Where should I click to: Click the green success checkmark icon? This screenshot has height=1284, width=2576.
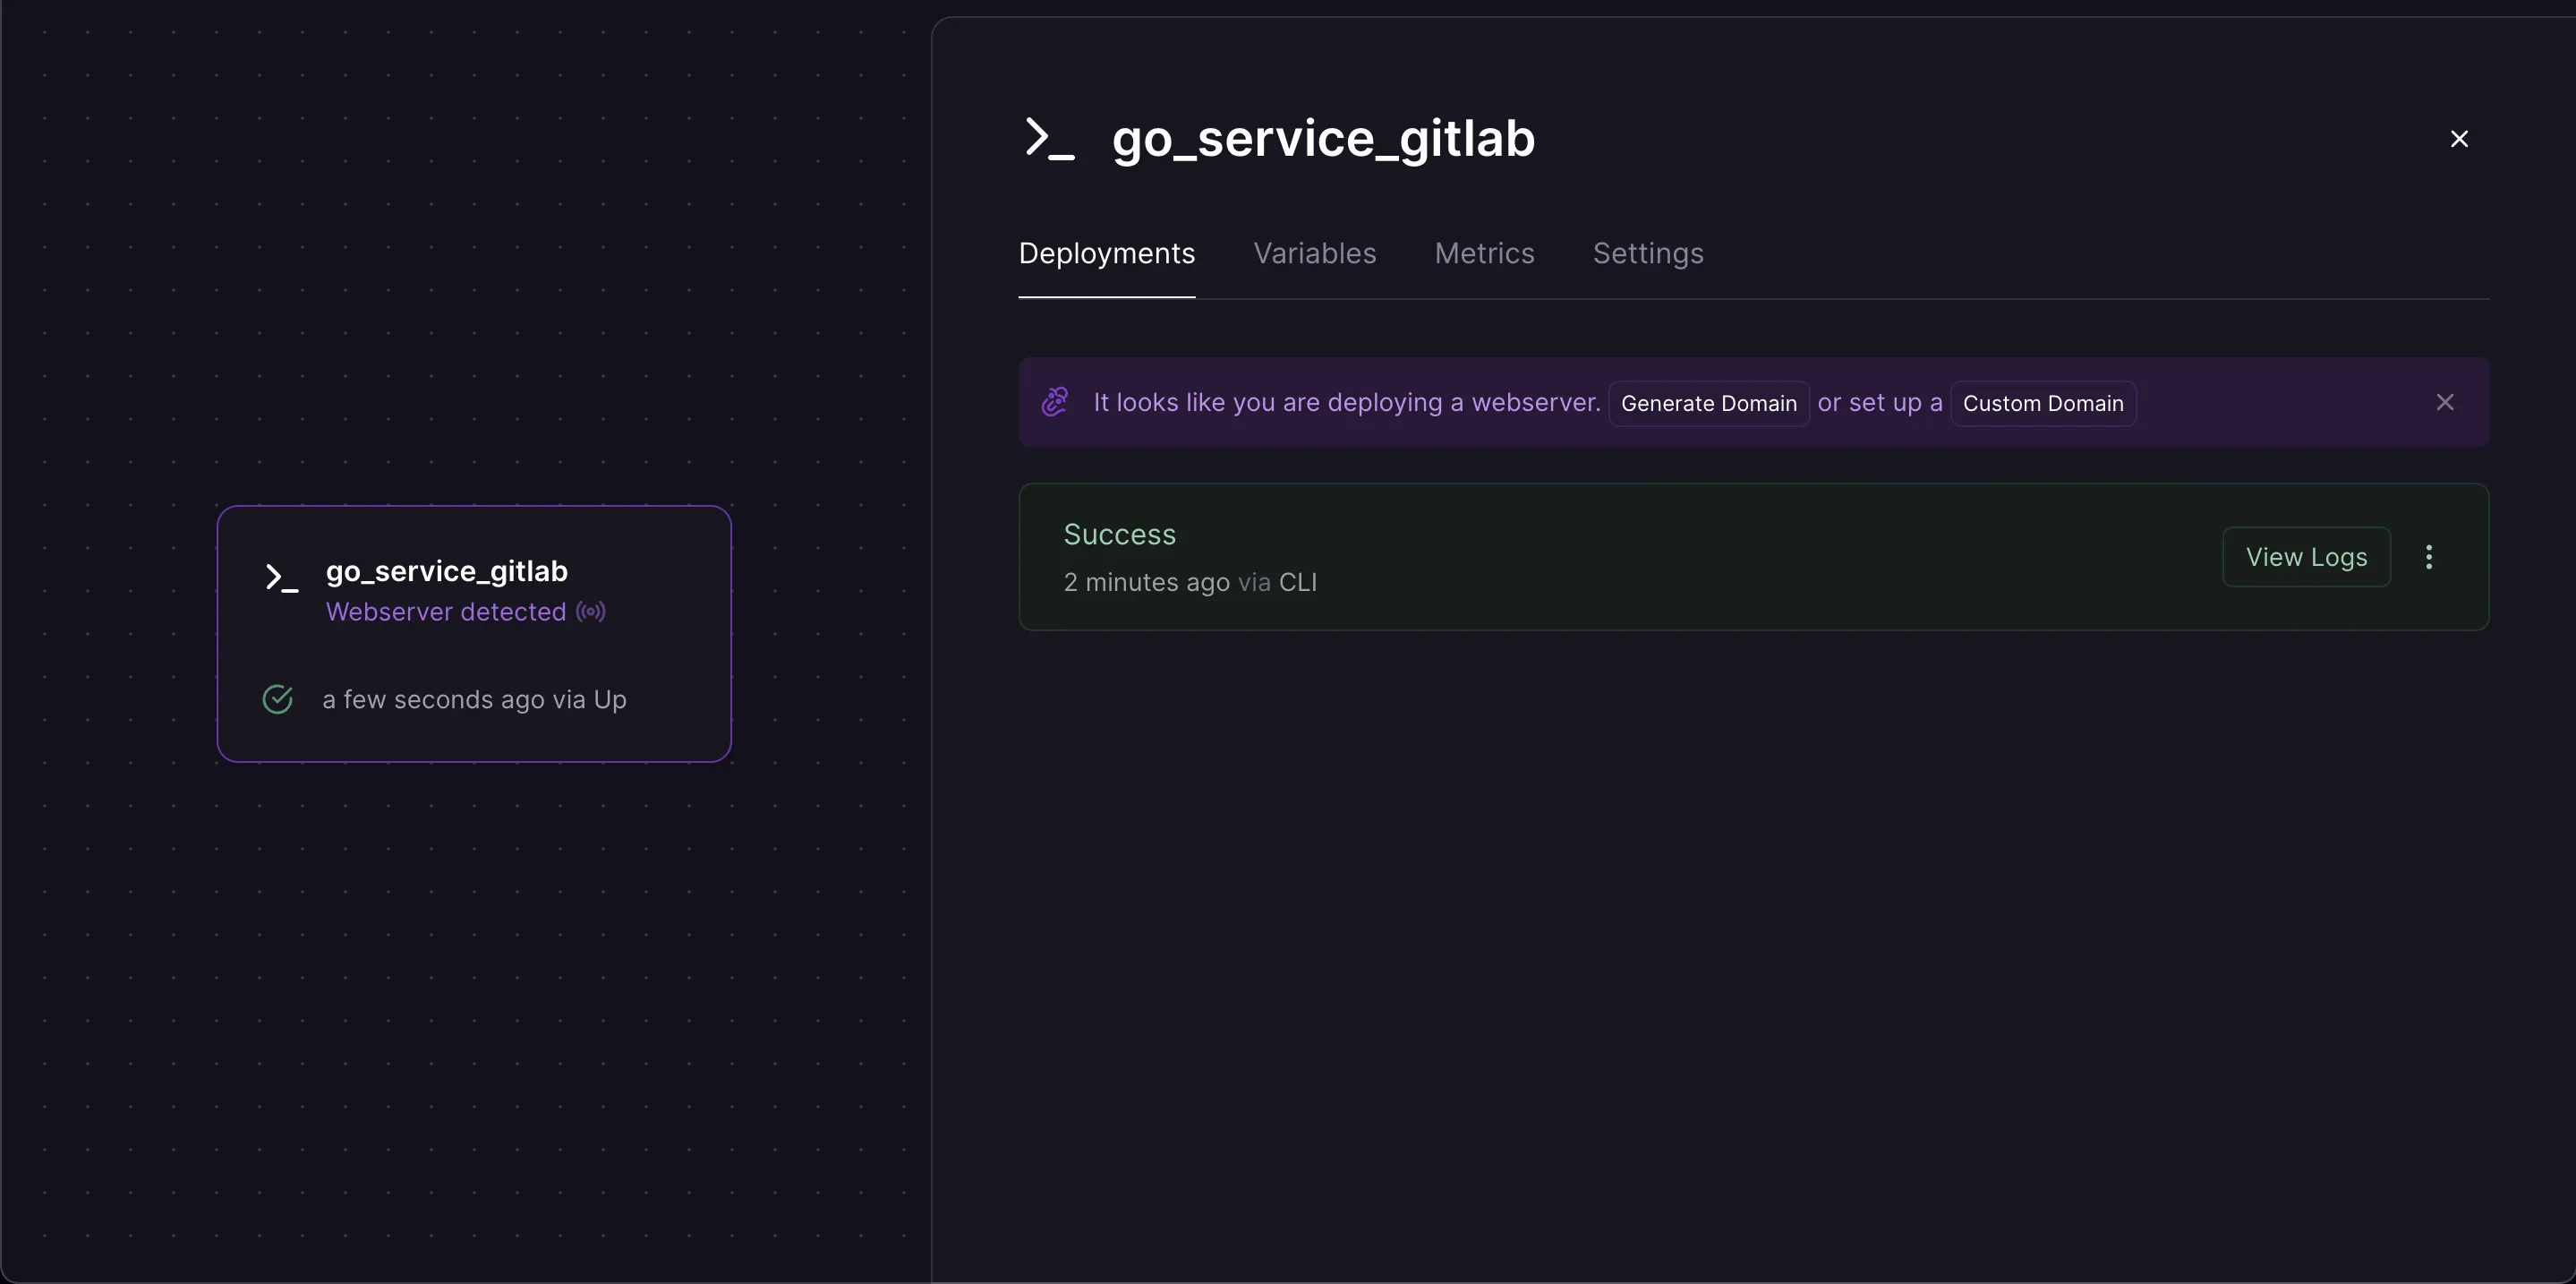[278, 699]
